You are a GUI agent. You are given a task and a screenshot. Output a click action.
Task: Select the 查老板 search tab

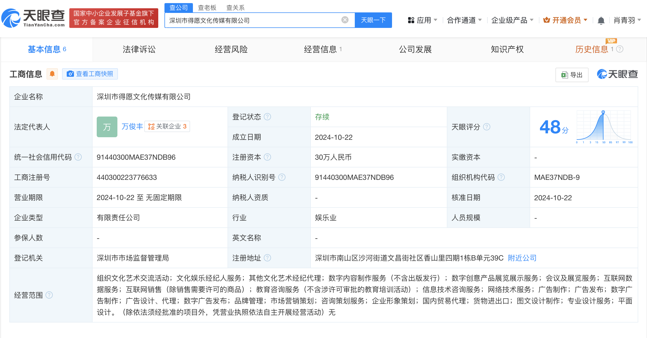point(207,8)
